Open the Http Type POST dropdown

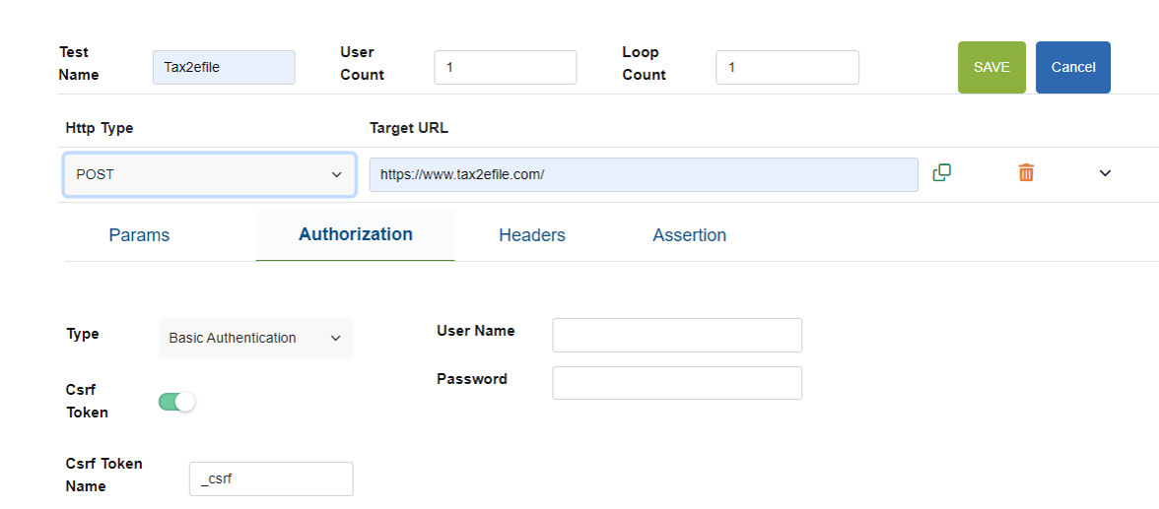click(x=209, y=174)
